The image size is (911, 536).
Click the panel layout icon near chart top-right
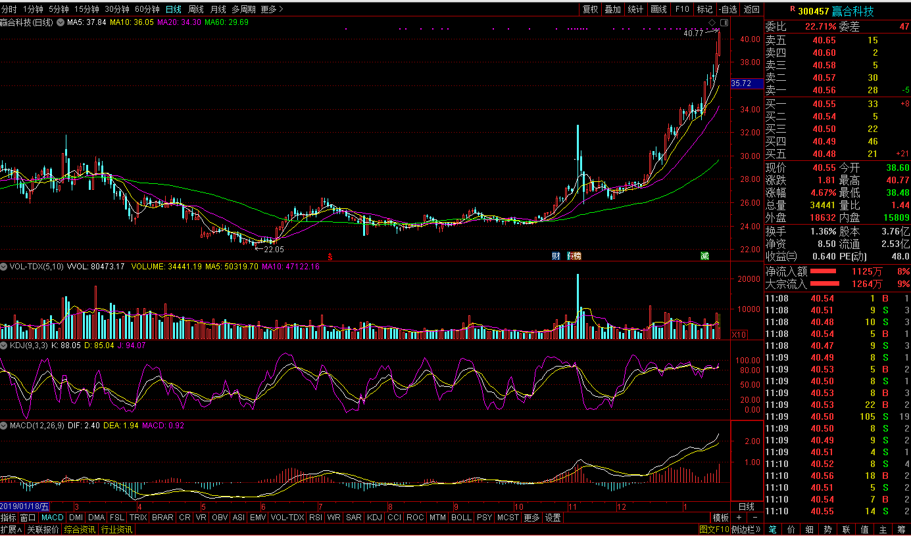click(724, 23)
